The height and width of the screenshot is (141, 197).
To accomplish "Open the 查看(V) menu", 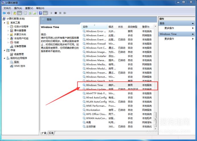I will (x=29, y=8).
